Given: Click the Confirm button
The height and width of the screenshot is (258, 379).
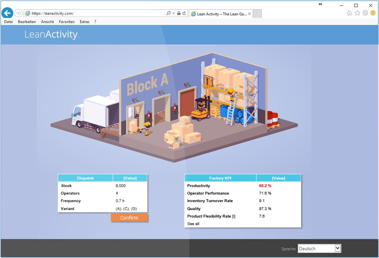Looking at the screenshot, I should coord(129,218).
